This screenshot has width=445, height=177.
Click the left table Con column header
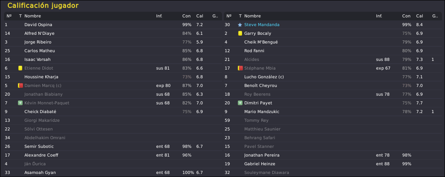tap(186, 16)
